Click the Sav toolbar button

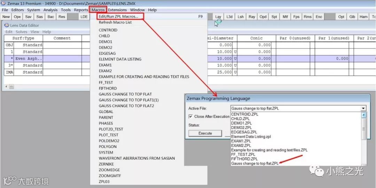[x=28, y=17]
